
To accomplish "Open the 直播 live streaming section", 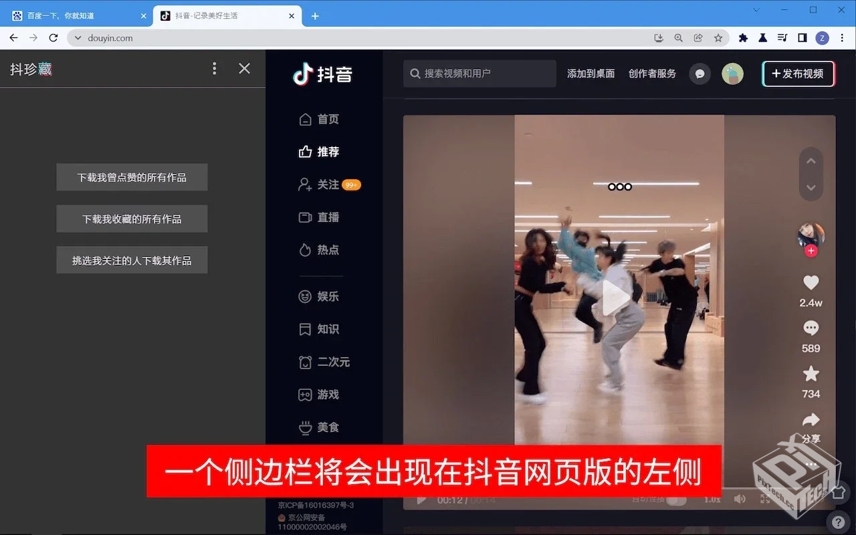I will [326, 217].
